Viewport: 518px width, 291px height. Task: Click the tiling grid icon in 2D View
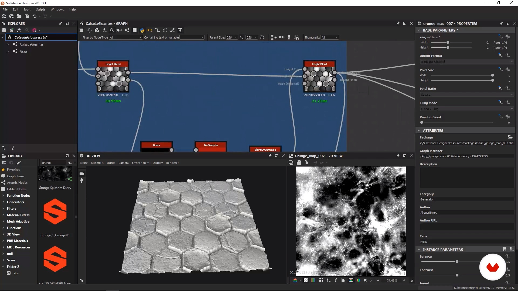321,280
